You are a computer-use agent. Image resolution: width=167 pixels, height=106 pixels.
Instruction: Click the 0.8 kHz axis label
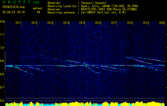pyautogui.click(x=2, y=74)
